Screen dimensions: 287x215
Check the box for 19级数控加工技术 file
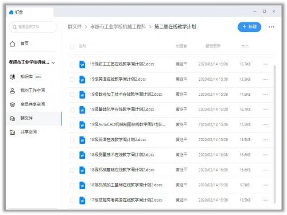click(72, 95)
